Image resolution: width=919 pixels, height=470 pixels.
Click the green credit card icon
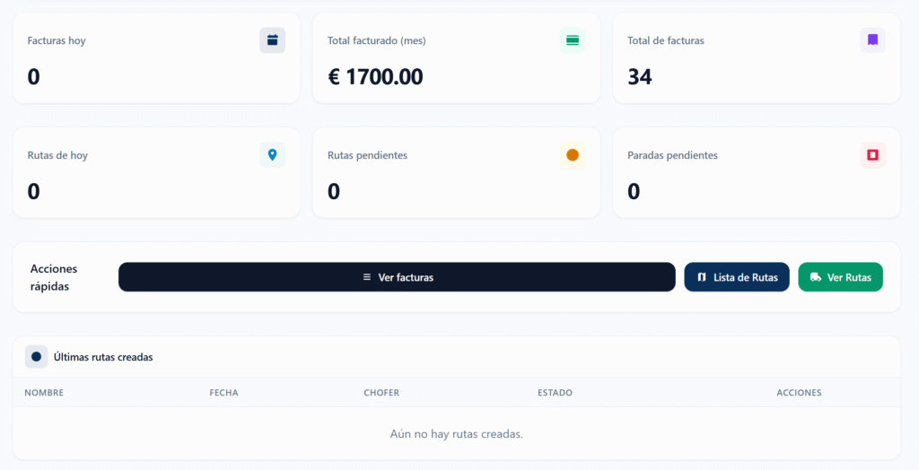(573, 40)
